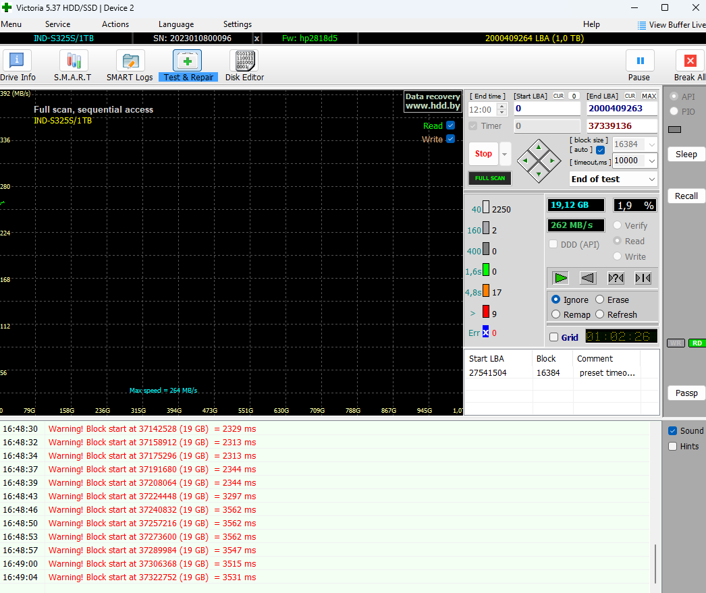Click the green Play scan button
This screenshot has width=706, height=593.
pyautogui.click(x=561, y=278)
